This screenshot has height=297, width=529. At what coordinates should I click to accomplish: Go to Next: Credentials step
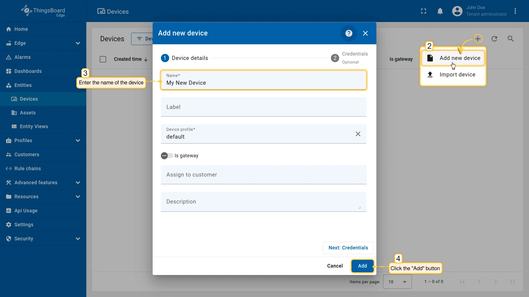[x=348, y=248]
